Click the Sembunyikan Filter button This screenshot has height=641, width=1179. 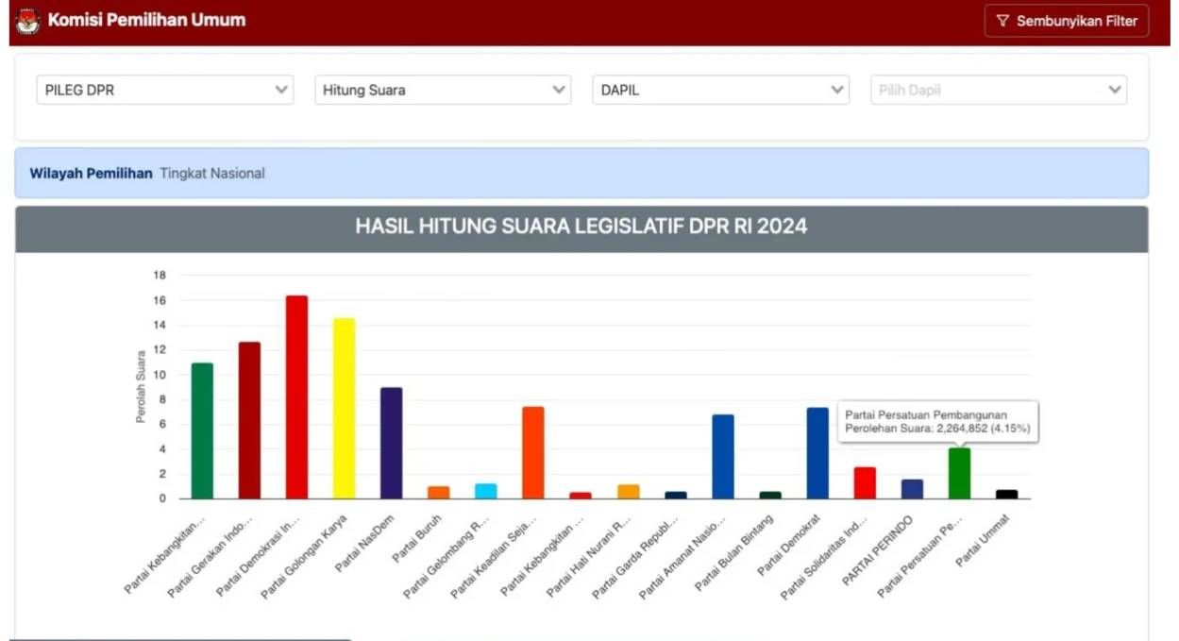tap(1067, 21)
